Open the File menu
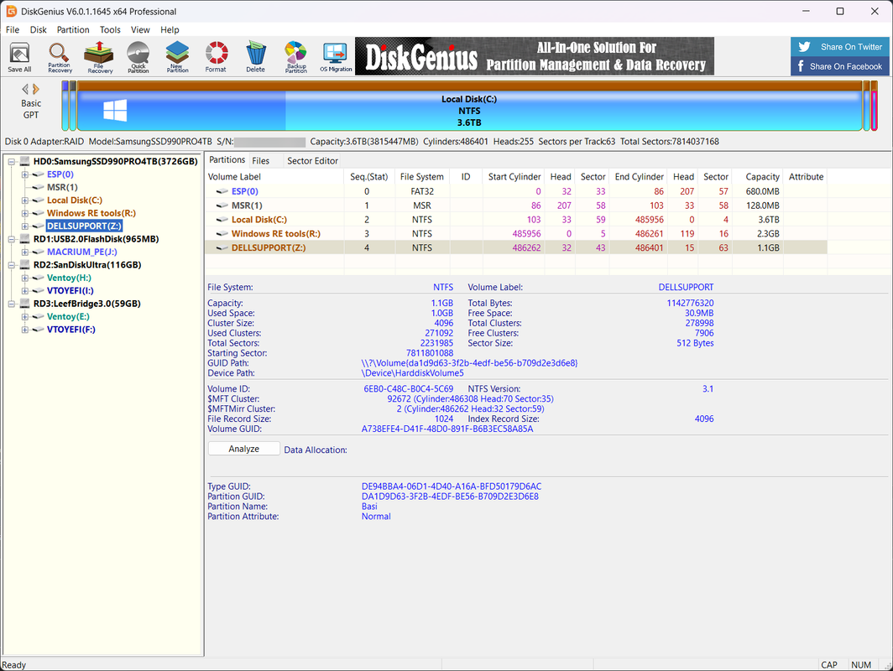Image resolution: width=893 pixels, height=671 pixels. click(13, 29)
